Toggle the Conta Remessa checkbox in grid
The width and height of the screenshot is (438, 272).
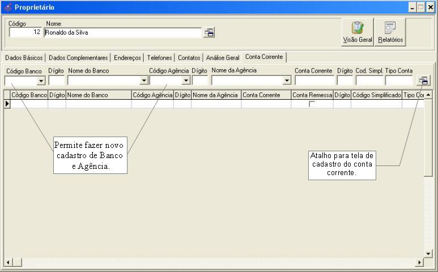(x=312, y=104)
